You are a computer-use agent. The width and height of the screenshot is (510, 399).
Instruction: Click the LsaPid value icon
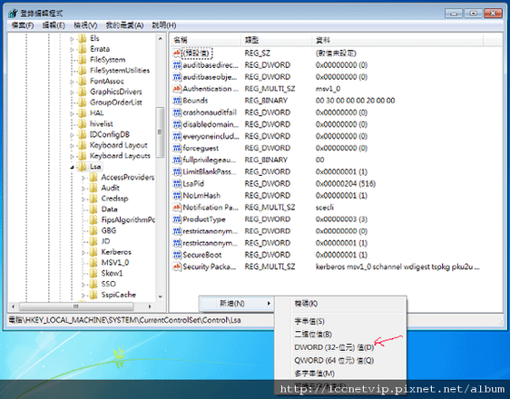(177, 183)
